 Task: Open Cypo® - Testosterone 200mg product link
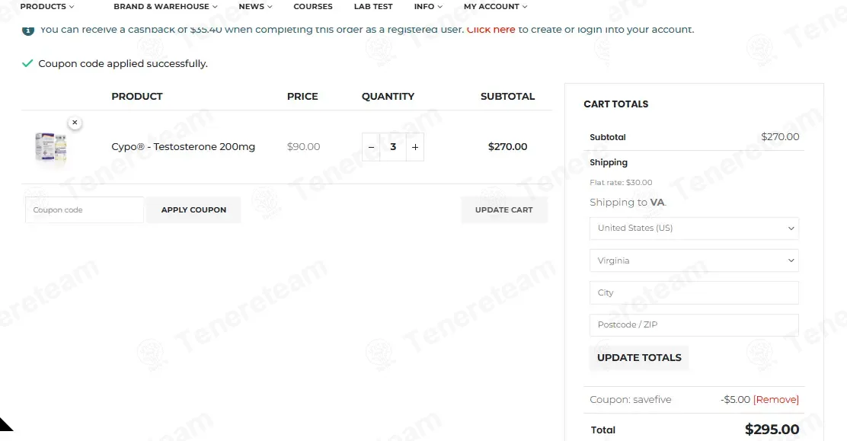[183, 146]
